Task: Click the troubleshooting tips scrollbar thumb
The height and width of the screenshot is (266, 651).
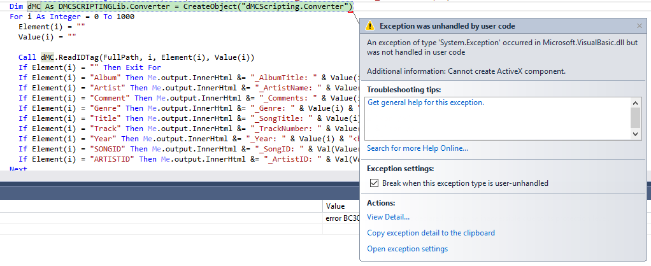Action: click(636, 117)
